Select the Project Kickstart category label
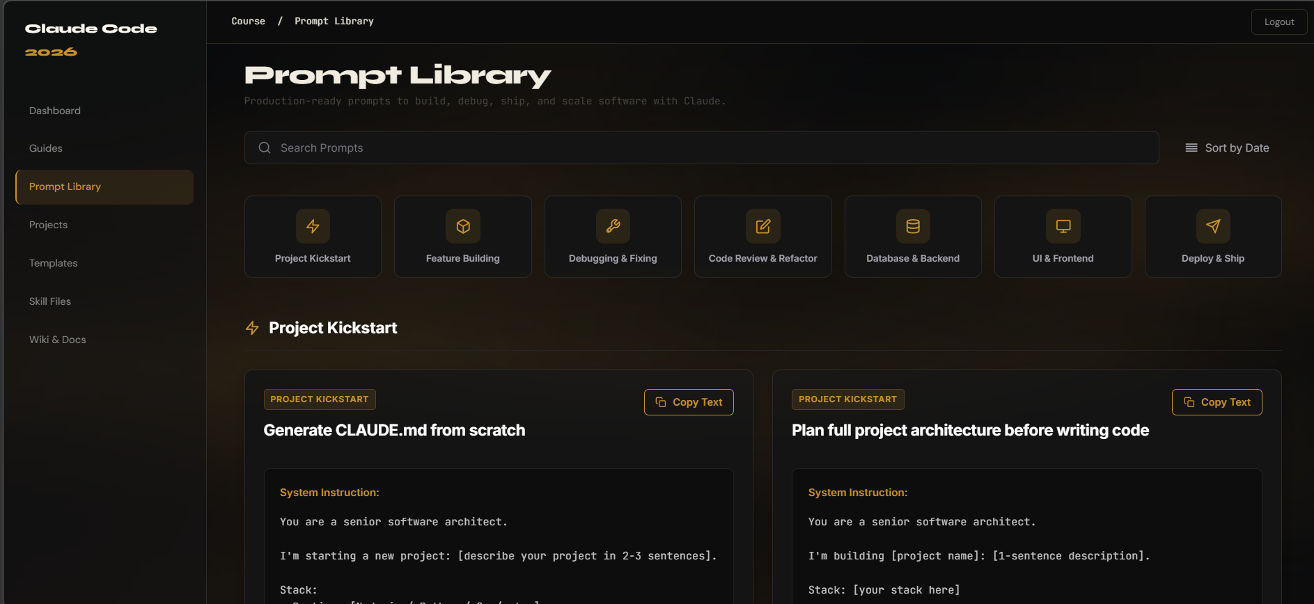This screenshot has height=604, width=1314. pyautogui.click(x=313, y=258)
